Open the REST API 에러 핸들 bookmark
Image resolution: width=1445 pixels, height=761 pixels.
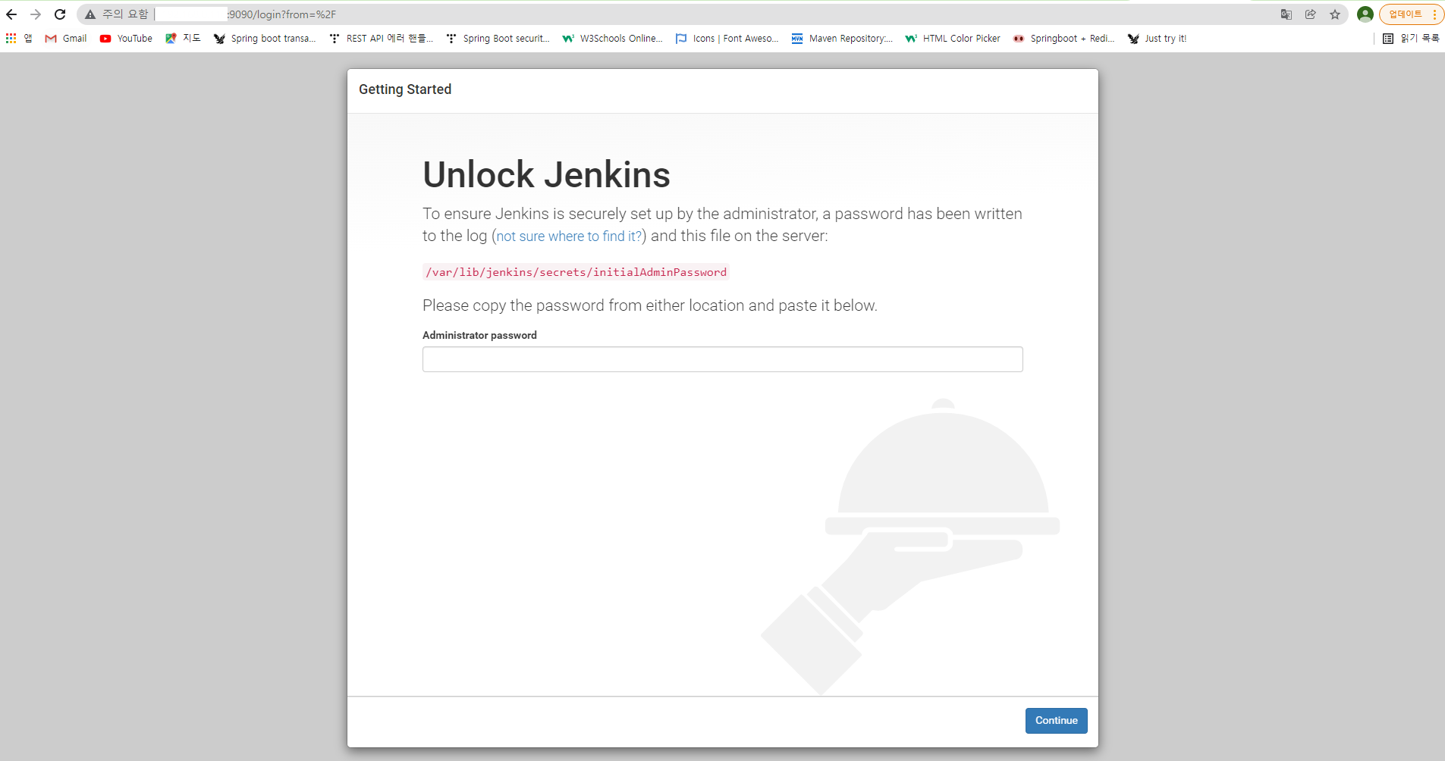pos(381,39)
